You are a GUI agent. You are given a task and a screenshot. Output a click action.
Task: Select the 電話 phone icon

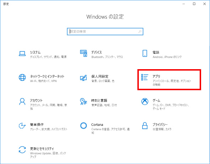145,53
